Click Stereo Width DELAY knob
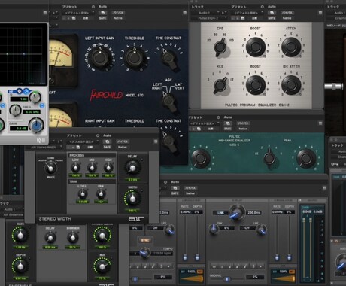346x286 pixels. tap(132, 168)
